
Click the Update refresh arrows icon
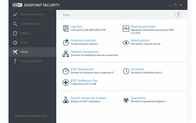15,33
